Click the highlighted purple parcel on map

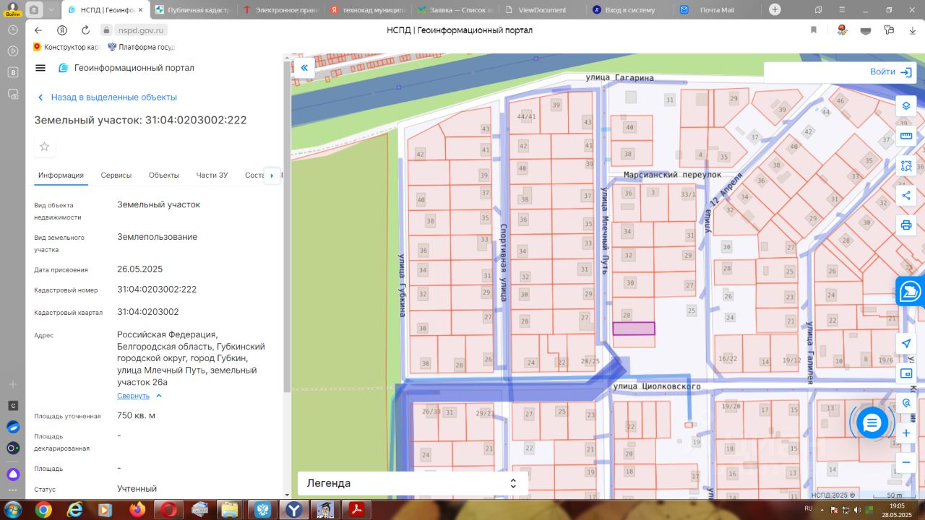[634, 329]
